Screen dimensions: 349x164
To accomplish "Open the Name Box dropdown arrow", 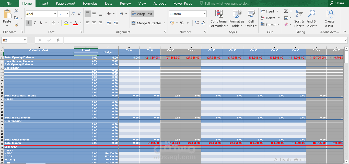I will pyautogui.click(x=25, y=40).
